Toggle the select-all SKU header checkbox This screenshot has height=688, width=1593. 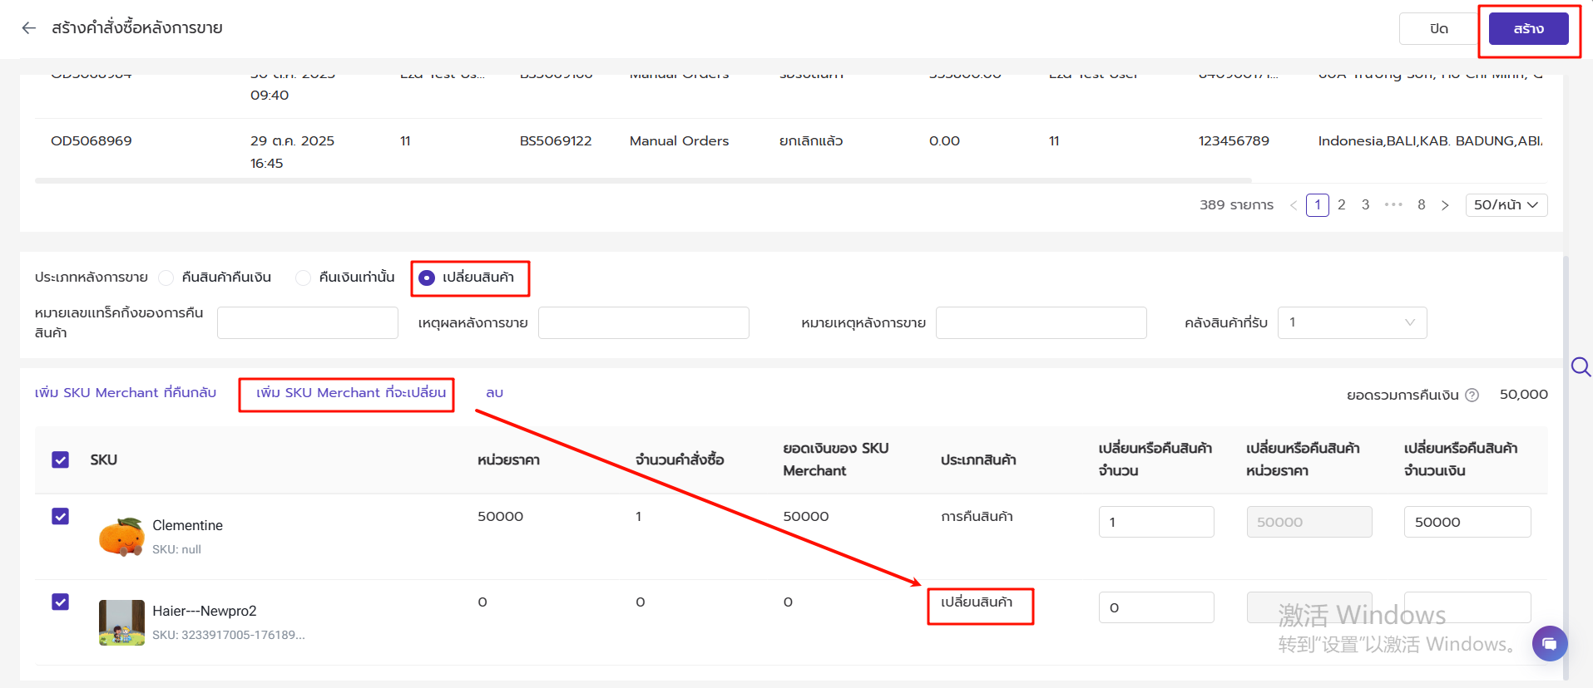coord(61,459)
